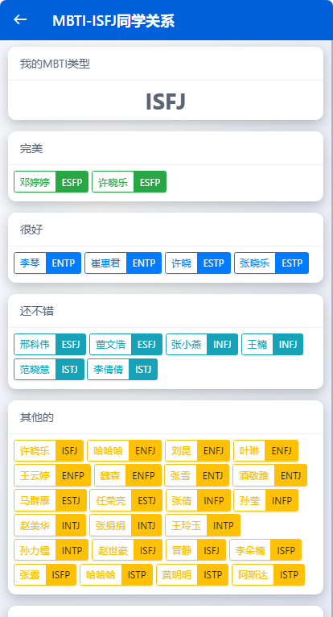Open 李琴 ENTP classmate tag
Viewport: 333px width, 617px height.
(x=47, y=263)
